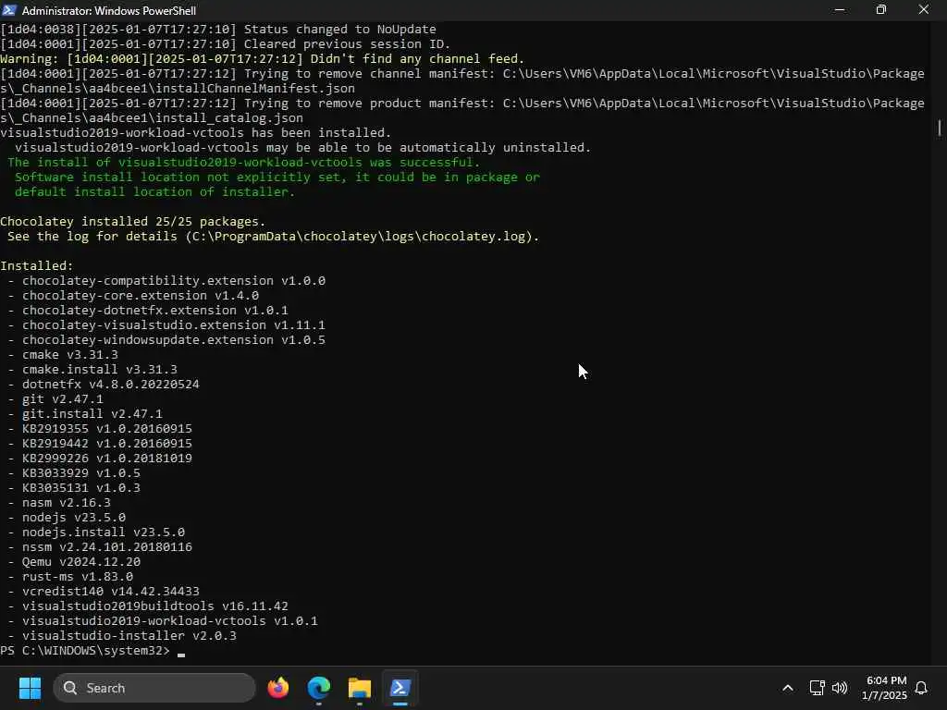Click the chocolatey.log path line

pos(273,236)
